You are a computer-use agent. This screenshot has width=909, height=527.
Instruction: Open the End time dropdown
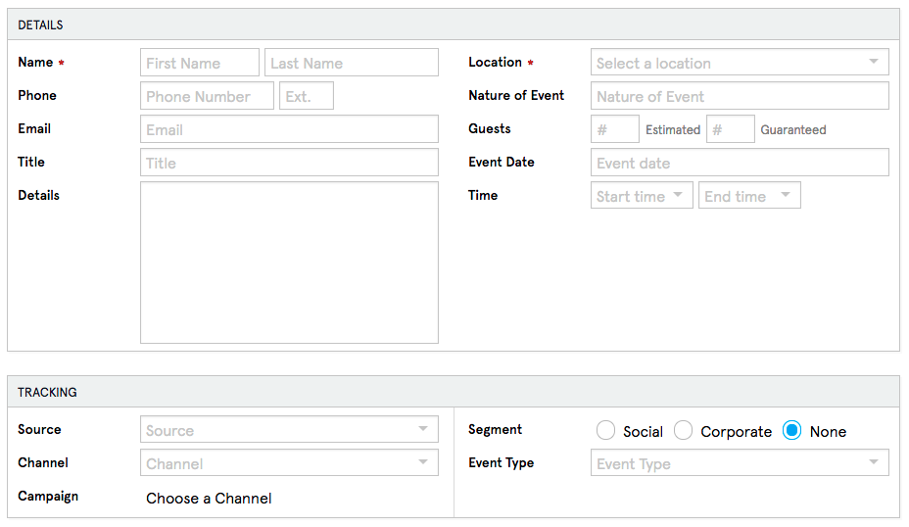(x=748, y=196)
